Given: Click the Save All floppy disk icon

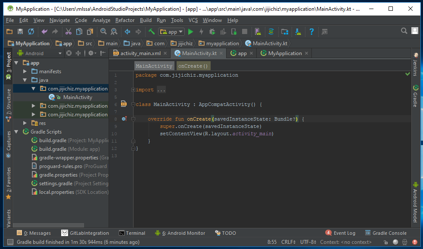Looking at the screenshot, I should coord(20,31).
